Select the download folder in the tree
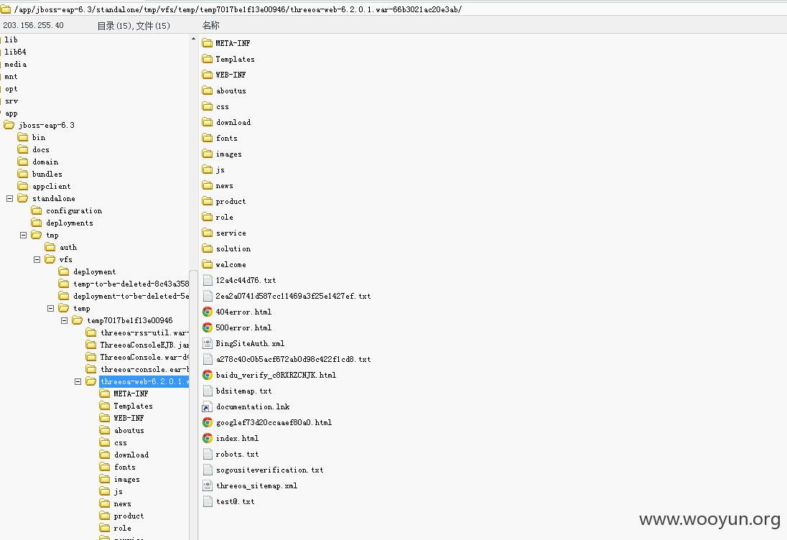Screen dimensions: 787x540 tap(131, 455)
